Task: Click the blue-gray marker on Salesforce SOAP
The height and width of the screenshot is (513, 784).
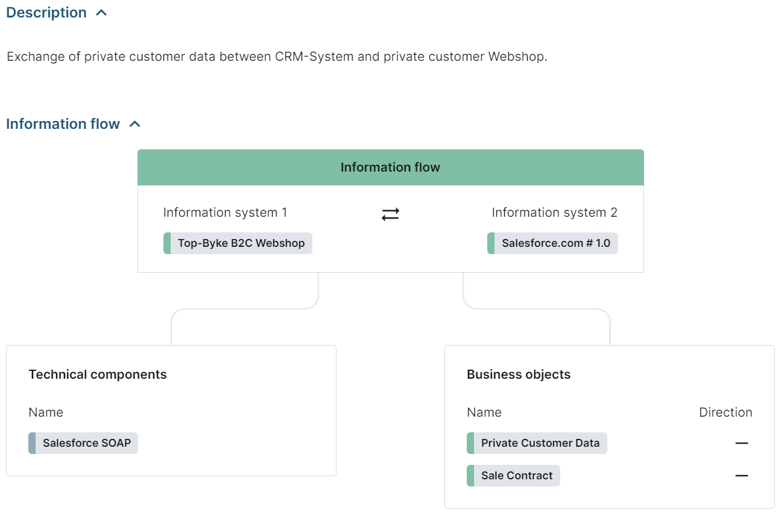Action: [x=32, y=443]
